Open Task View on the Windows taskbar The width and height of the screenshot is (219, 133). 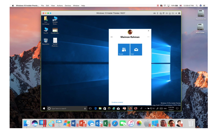tap(90, 108)
